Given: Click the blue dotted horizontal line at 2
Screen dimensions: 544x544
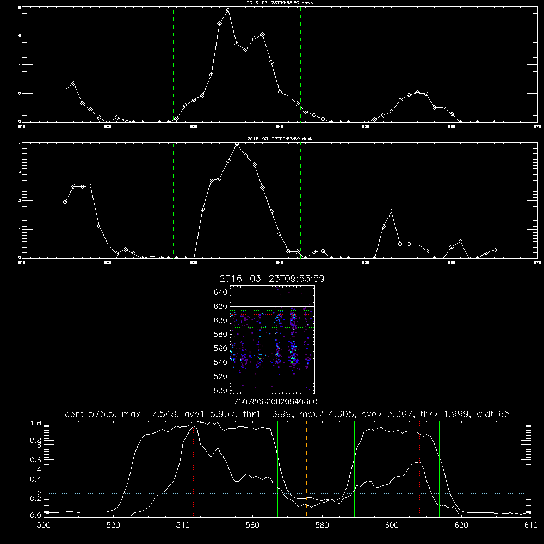Looking at the screenshot, I should click(x=287, y=493).
